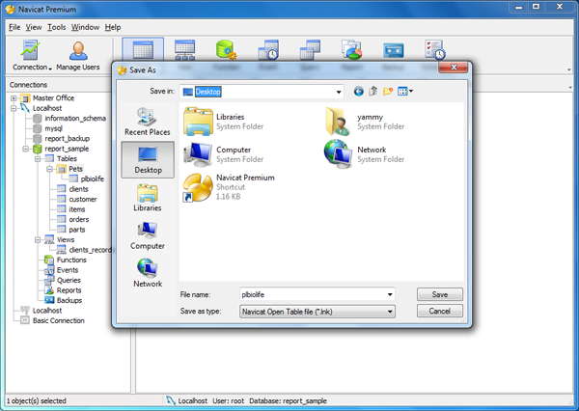The image size is (579, 411).
Task: Select the Table toolbar icon
Action: (143, 49)
